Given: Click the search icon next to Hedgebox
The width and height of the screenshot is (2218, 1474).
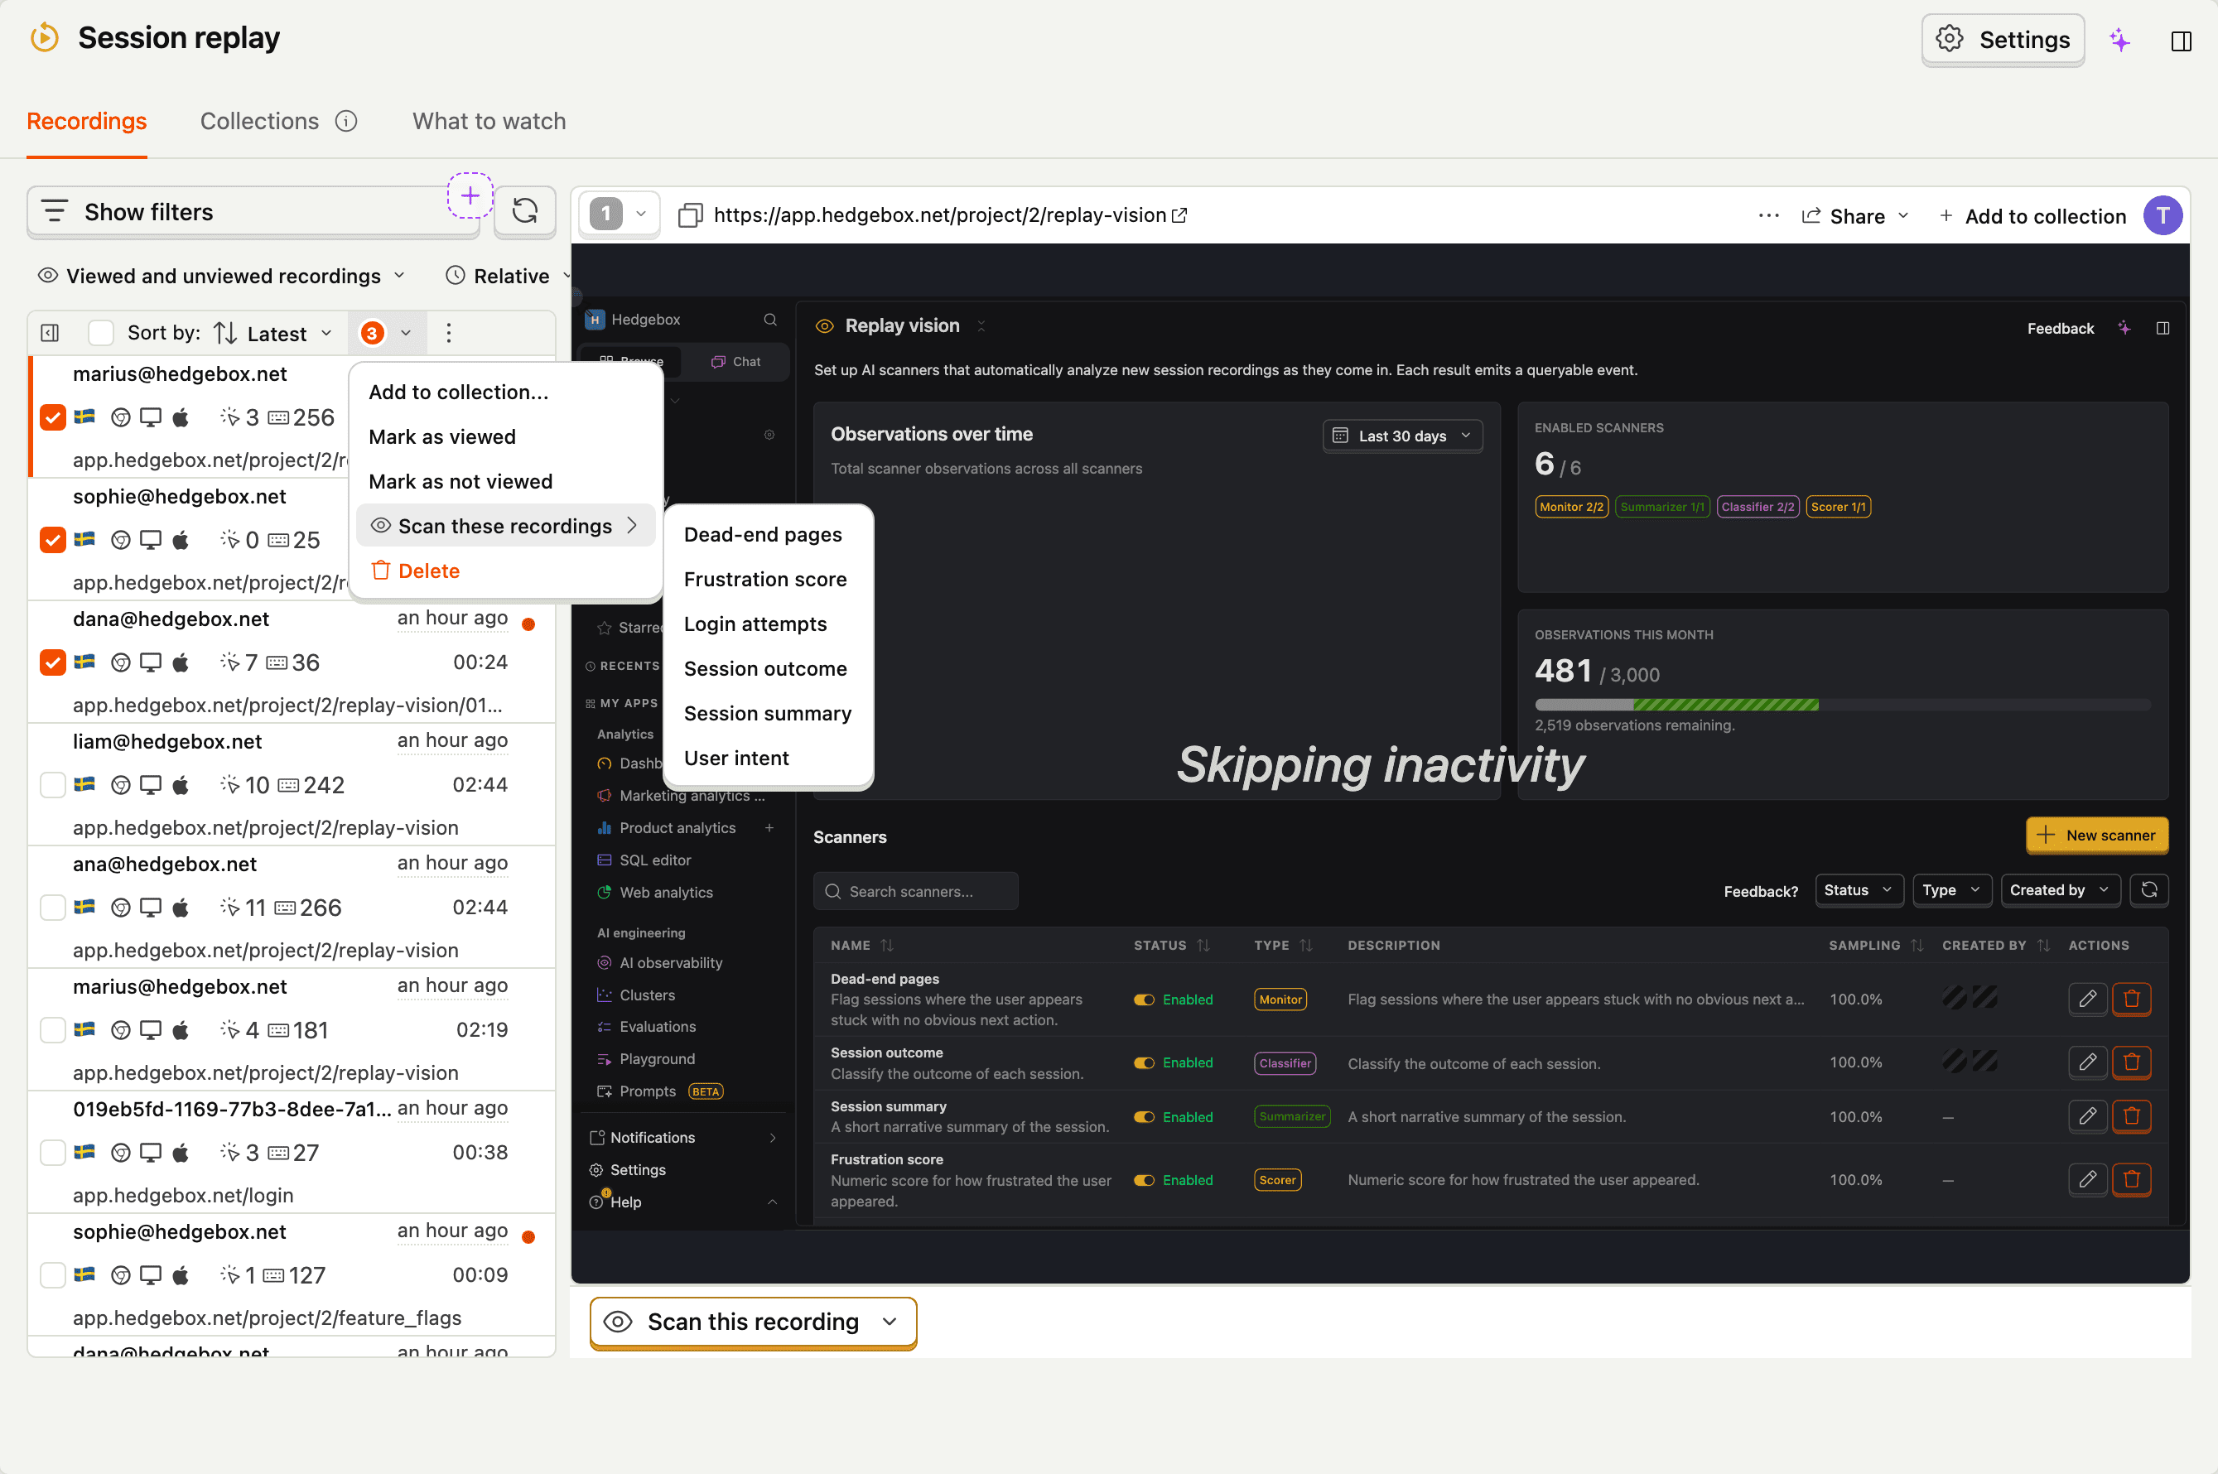Looking at the screenshot, I should tap(770, 320).
